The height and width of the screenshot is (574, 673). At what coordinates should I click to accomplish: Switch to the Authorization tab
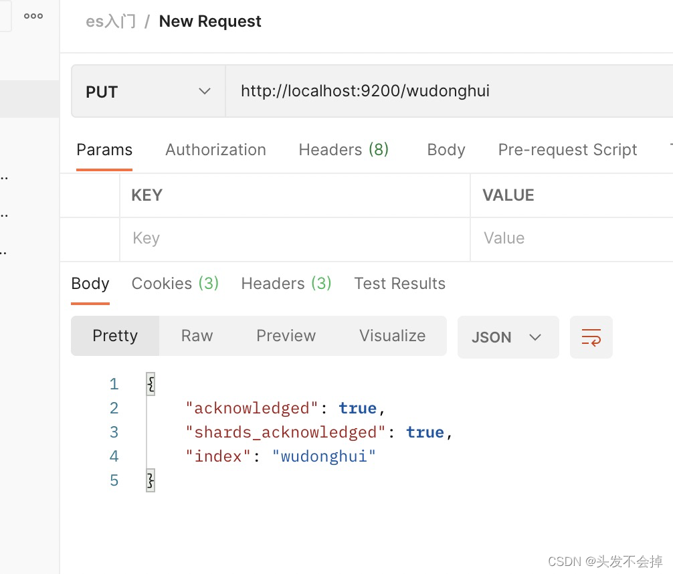(215, 150)
